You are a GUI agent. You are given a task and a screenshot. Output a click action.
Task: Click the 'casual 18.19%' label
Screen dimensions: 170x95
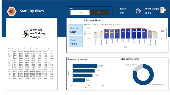tap(130, 65)
